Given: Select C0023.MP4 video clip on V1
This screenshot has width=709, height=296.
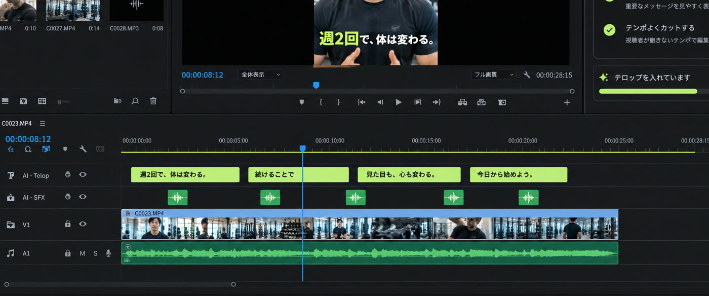Looking at the screenshot, I should coord(370,224).
